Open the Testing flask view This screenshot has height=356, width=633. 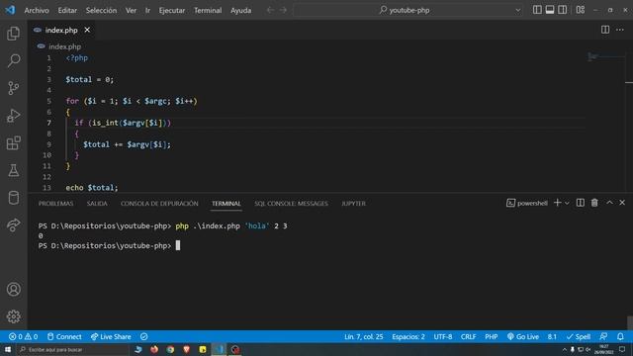(x=13, y=170)
